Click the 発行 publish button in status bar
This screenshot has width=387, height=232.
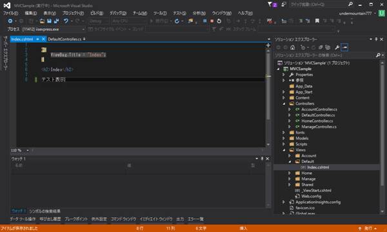tap(368, 228)
